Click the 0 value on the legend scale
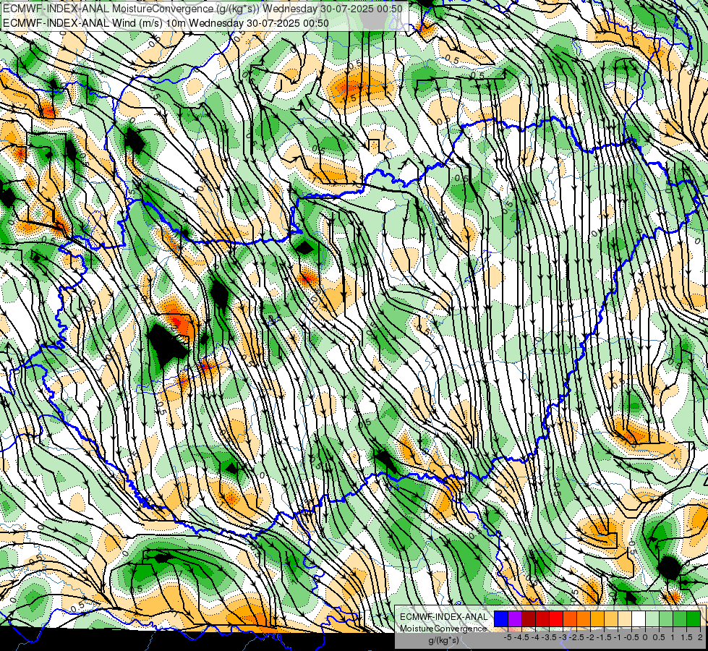This screenshot has width=708, height=651. [645, 637]
